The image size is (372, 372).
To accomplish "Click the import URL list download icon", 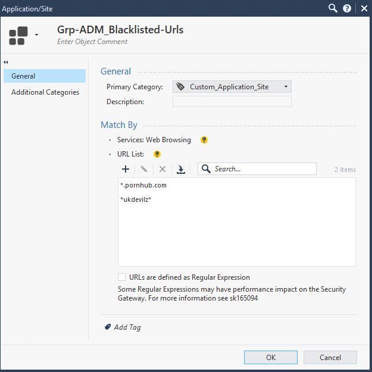I will tap(181, 169).
